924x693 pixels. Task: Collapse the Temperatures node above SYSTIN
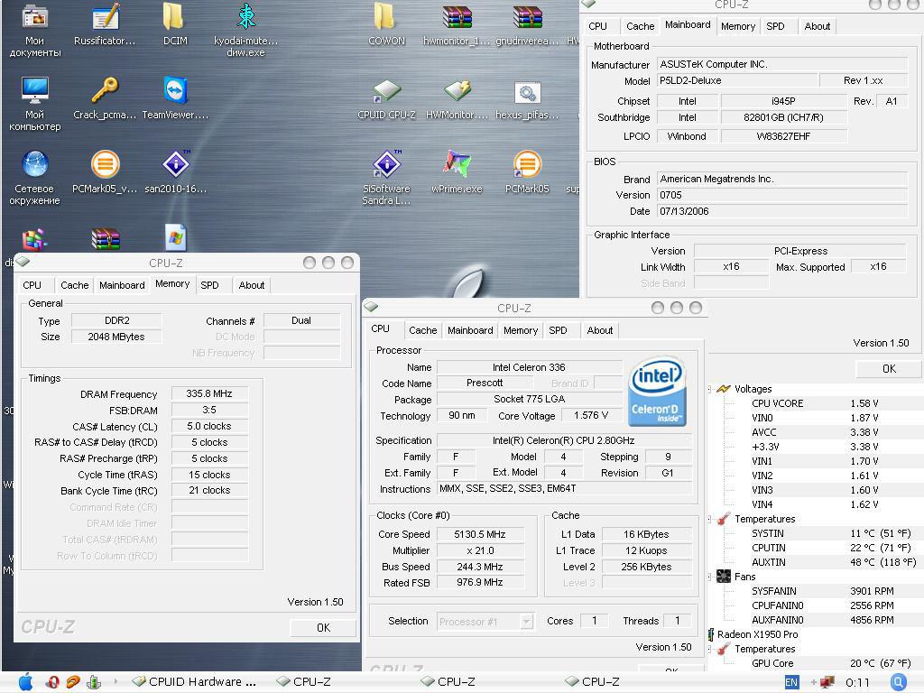[709, 519]
